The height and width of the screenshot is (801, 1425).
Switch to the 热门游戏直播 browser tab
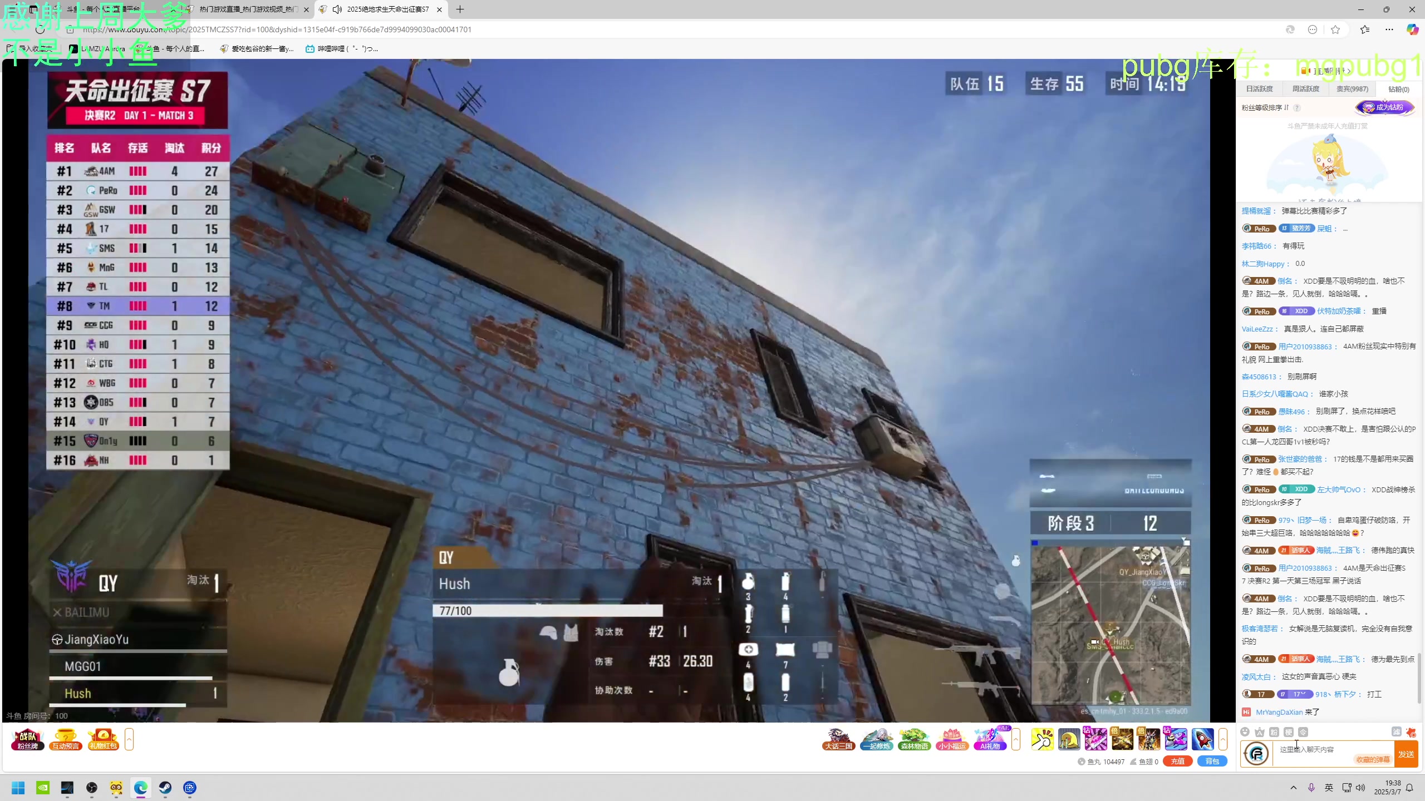pos(248,9)
